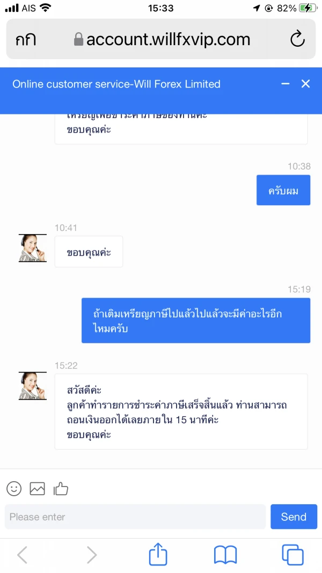Open Safari bookmarks

[225, 554]
